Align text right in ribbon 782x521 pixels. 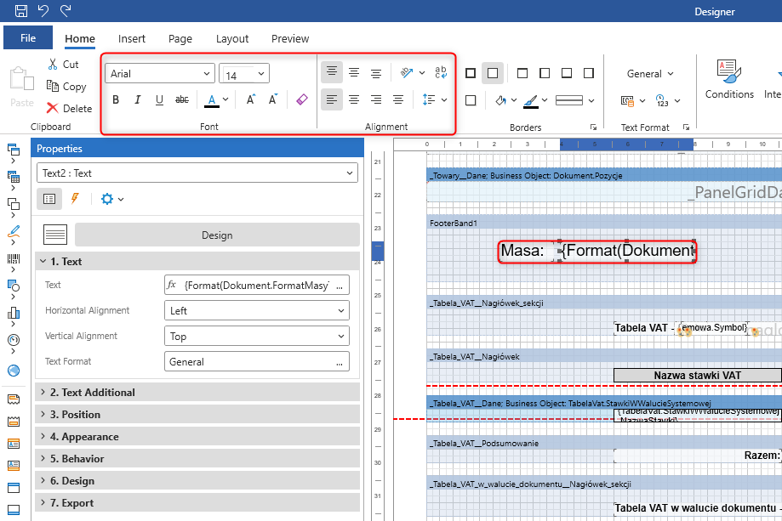pos(376,99)
